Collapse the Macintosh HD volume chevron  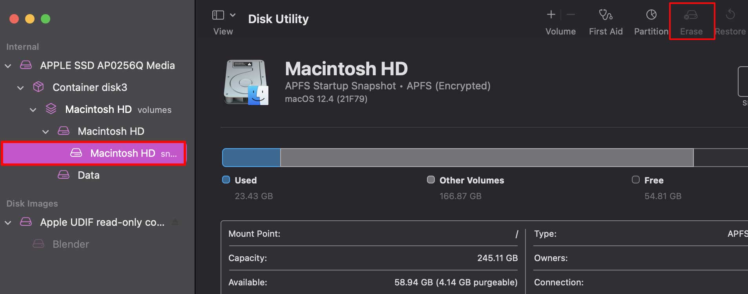point(46,132)
